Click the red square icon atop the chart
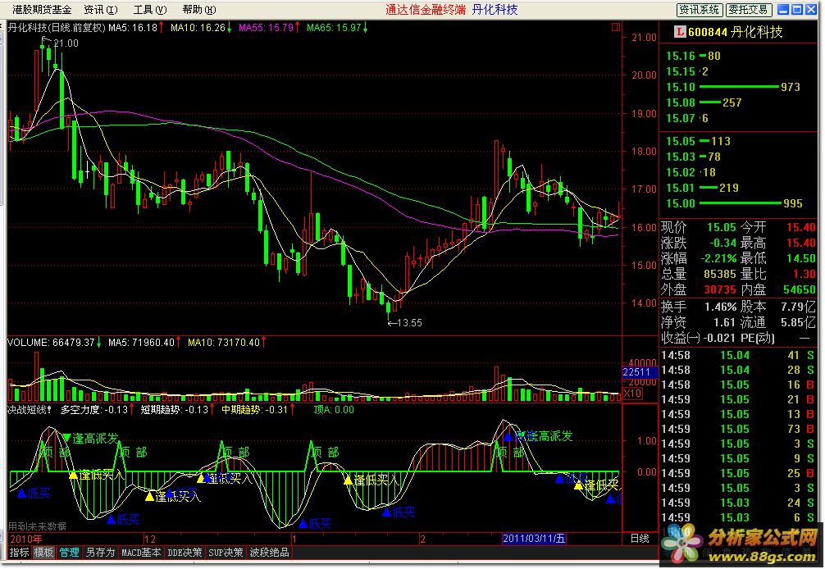 [616, 27]
